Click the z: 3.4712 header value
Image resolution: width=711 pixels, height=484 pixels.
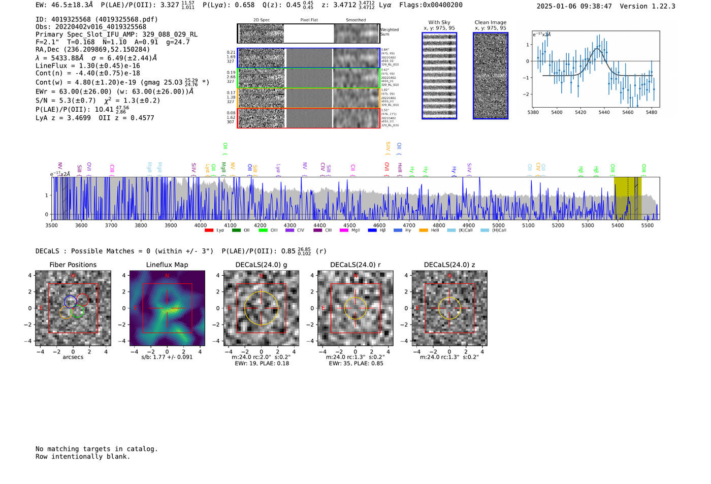point(348,5)
